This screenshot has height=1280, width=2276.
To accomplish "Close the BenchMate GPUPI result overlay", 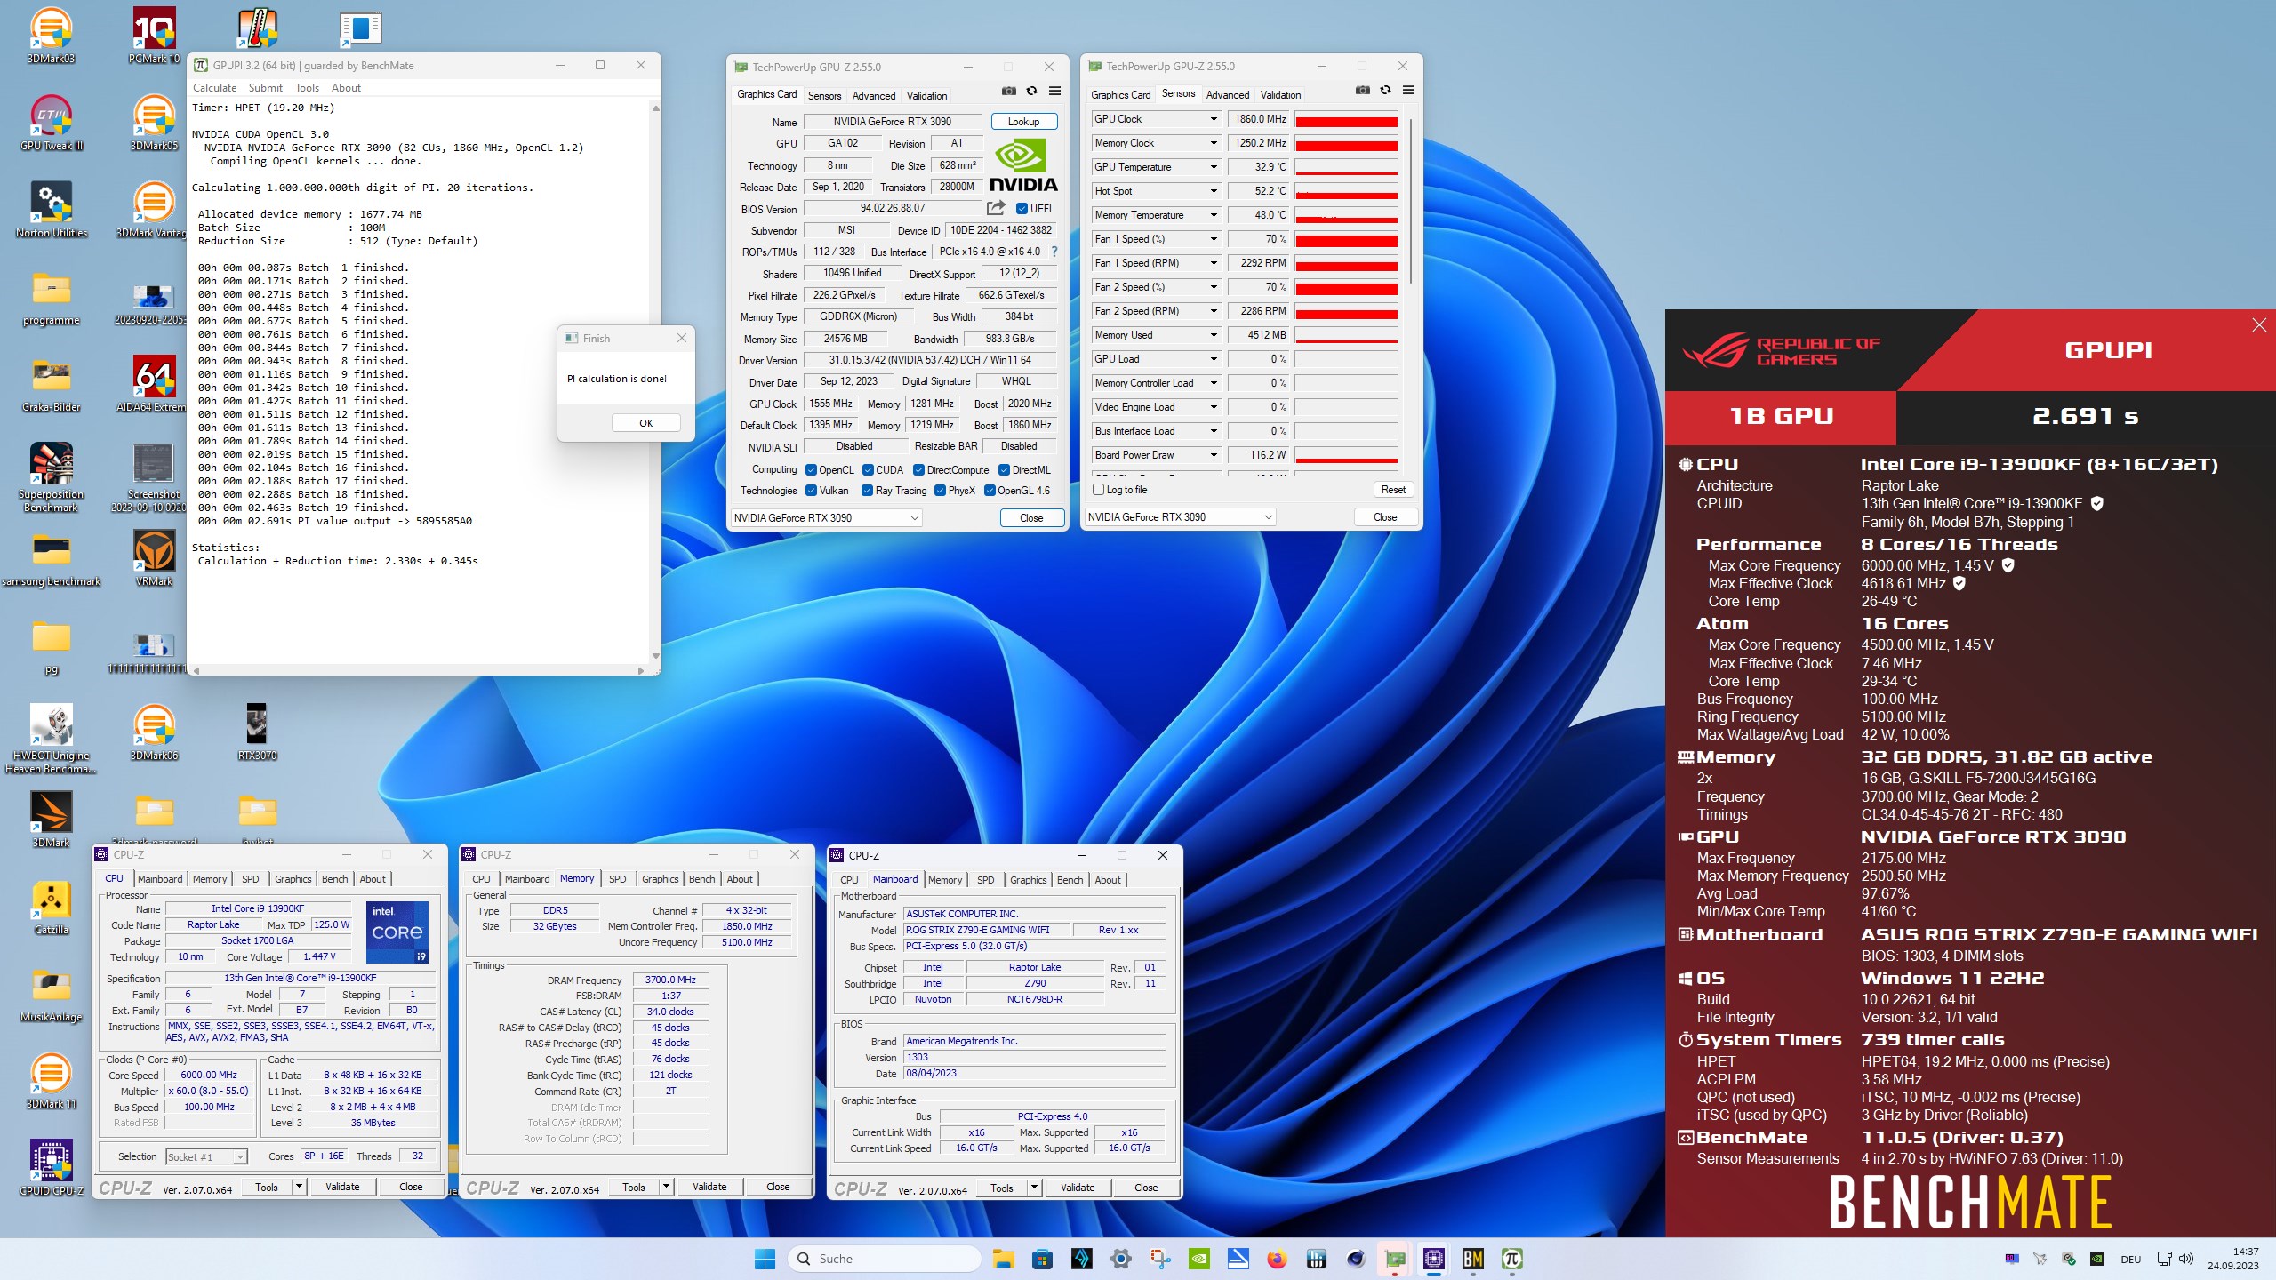I will pyautogui.click(x=2259, y=325).
